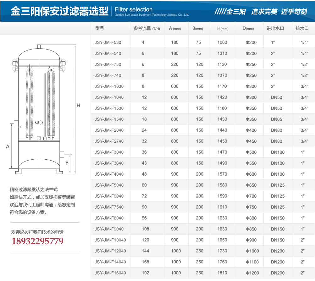Viewport: 315px width, 281px height.
Task: Click the 型号 column header
Action: click(100, 29)
